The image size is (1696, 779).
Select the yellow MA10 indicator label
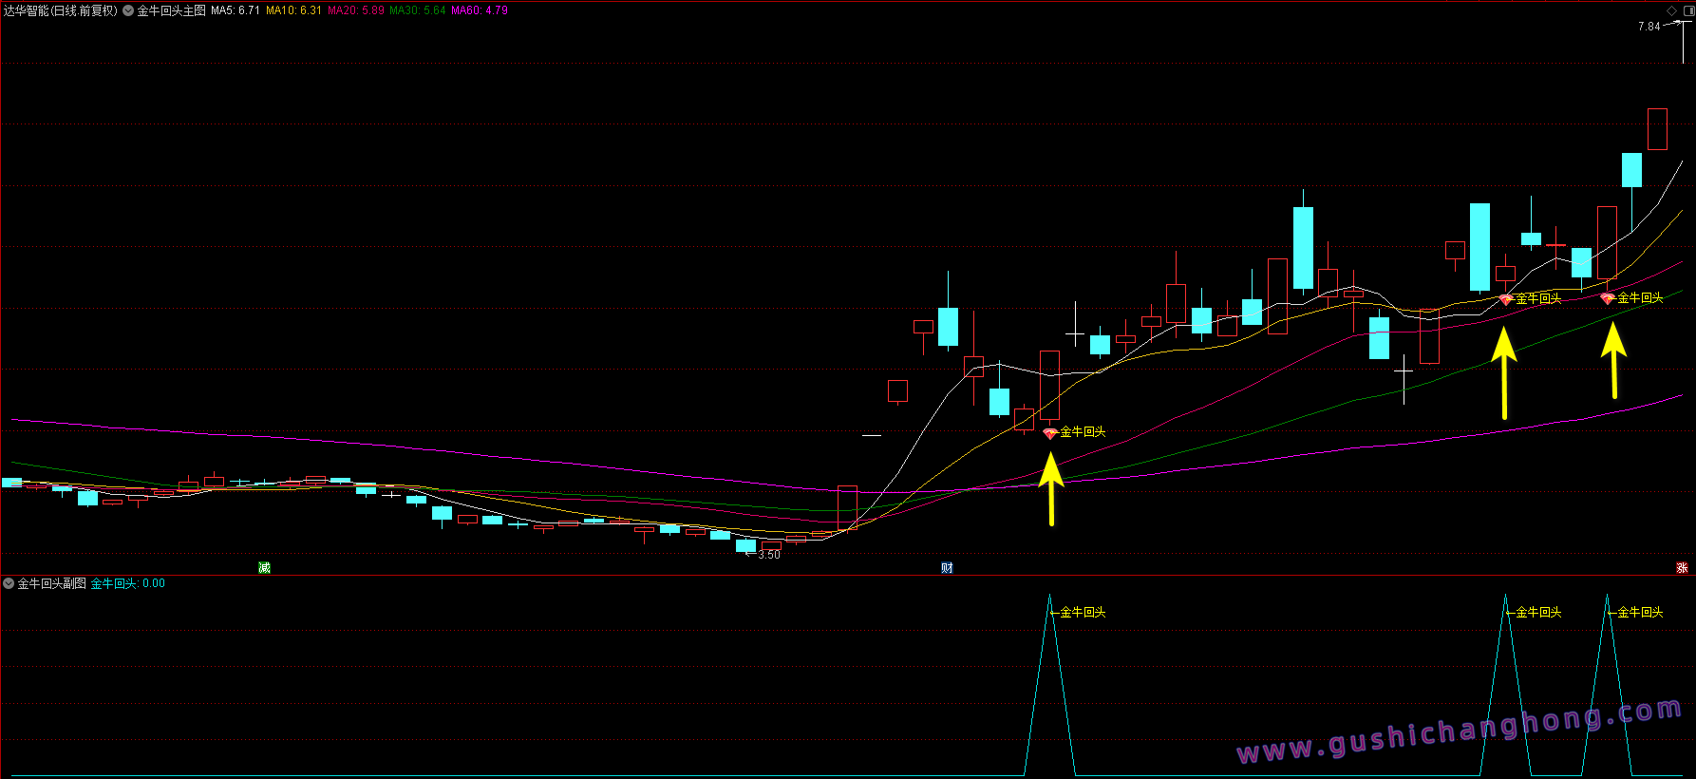click(x=293, y=10)
